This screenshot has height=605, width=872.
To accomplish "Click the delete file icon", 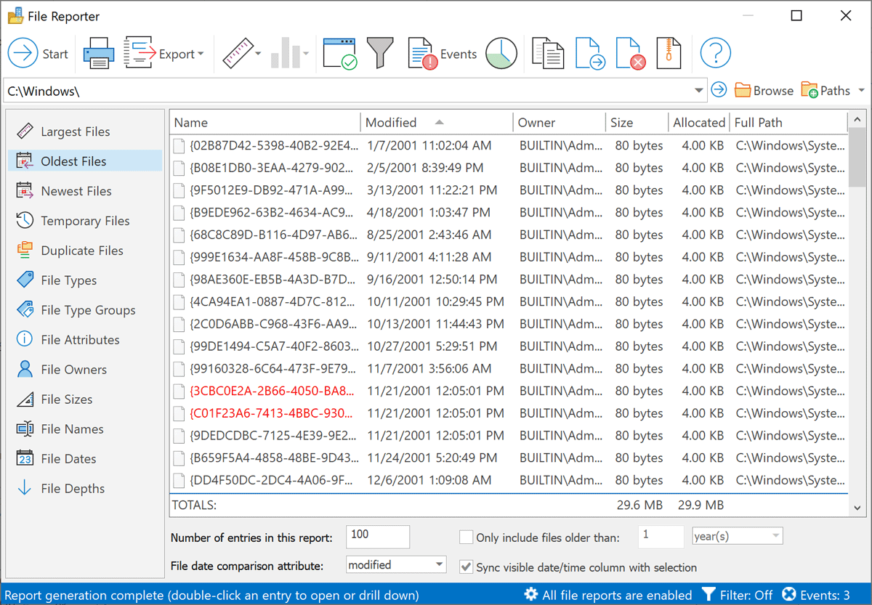I will [630, 54].
